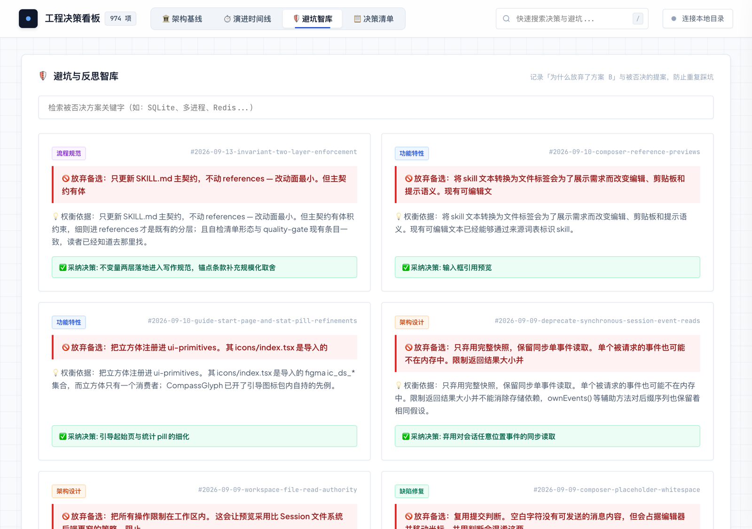This screenshot has height=529, width=752.
Task: Focus the 快速搜索决策与避坑 search field
Action: pyautogui.click(x=572, y=19)
